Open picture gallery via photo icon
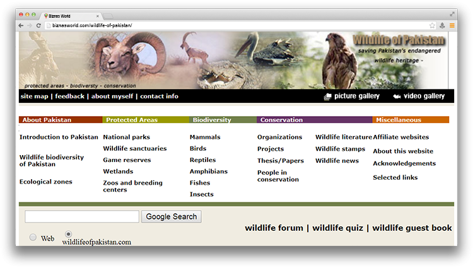The height and width of the screenshot is (268, 473). [x=327, y=96]
